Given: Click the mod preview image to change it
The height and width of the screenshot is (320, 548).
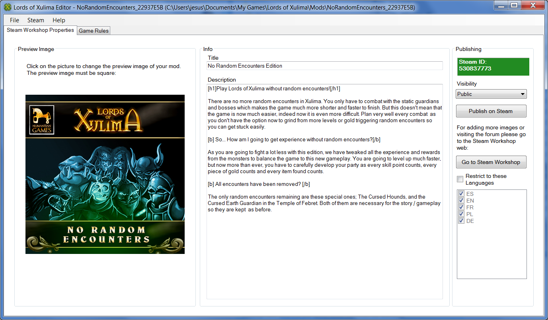Looking at the screenshot, I should 105,174.
